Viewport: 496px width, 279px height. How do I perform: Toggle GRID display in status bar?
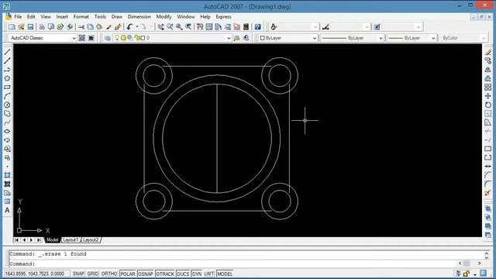tap(93, 274)
